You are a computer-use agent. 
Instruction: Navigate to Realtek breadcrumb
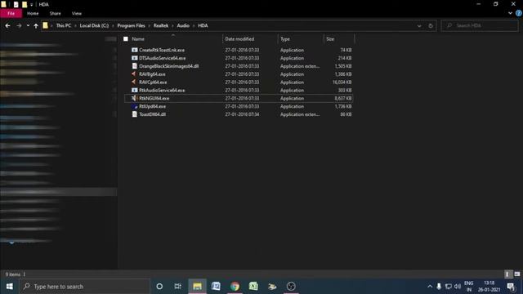[x=161, y=25]
